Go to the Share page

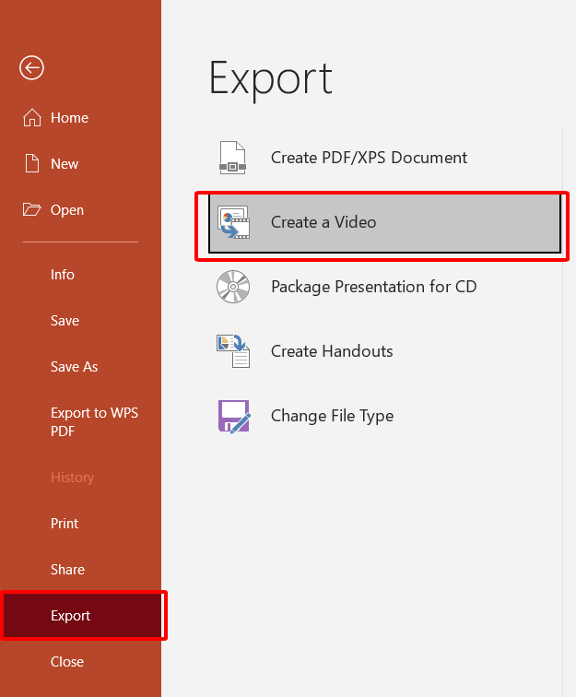coord(67,570)
